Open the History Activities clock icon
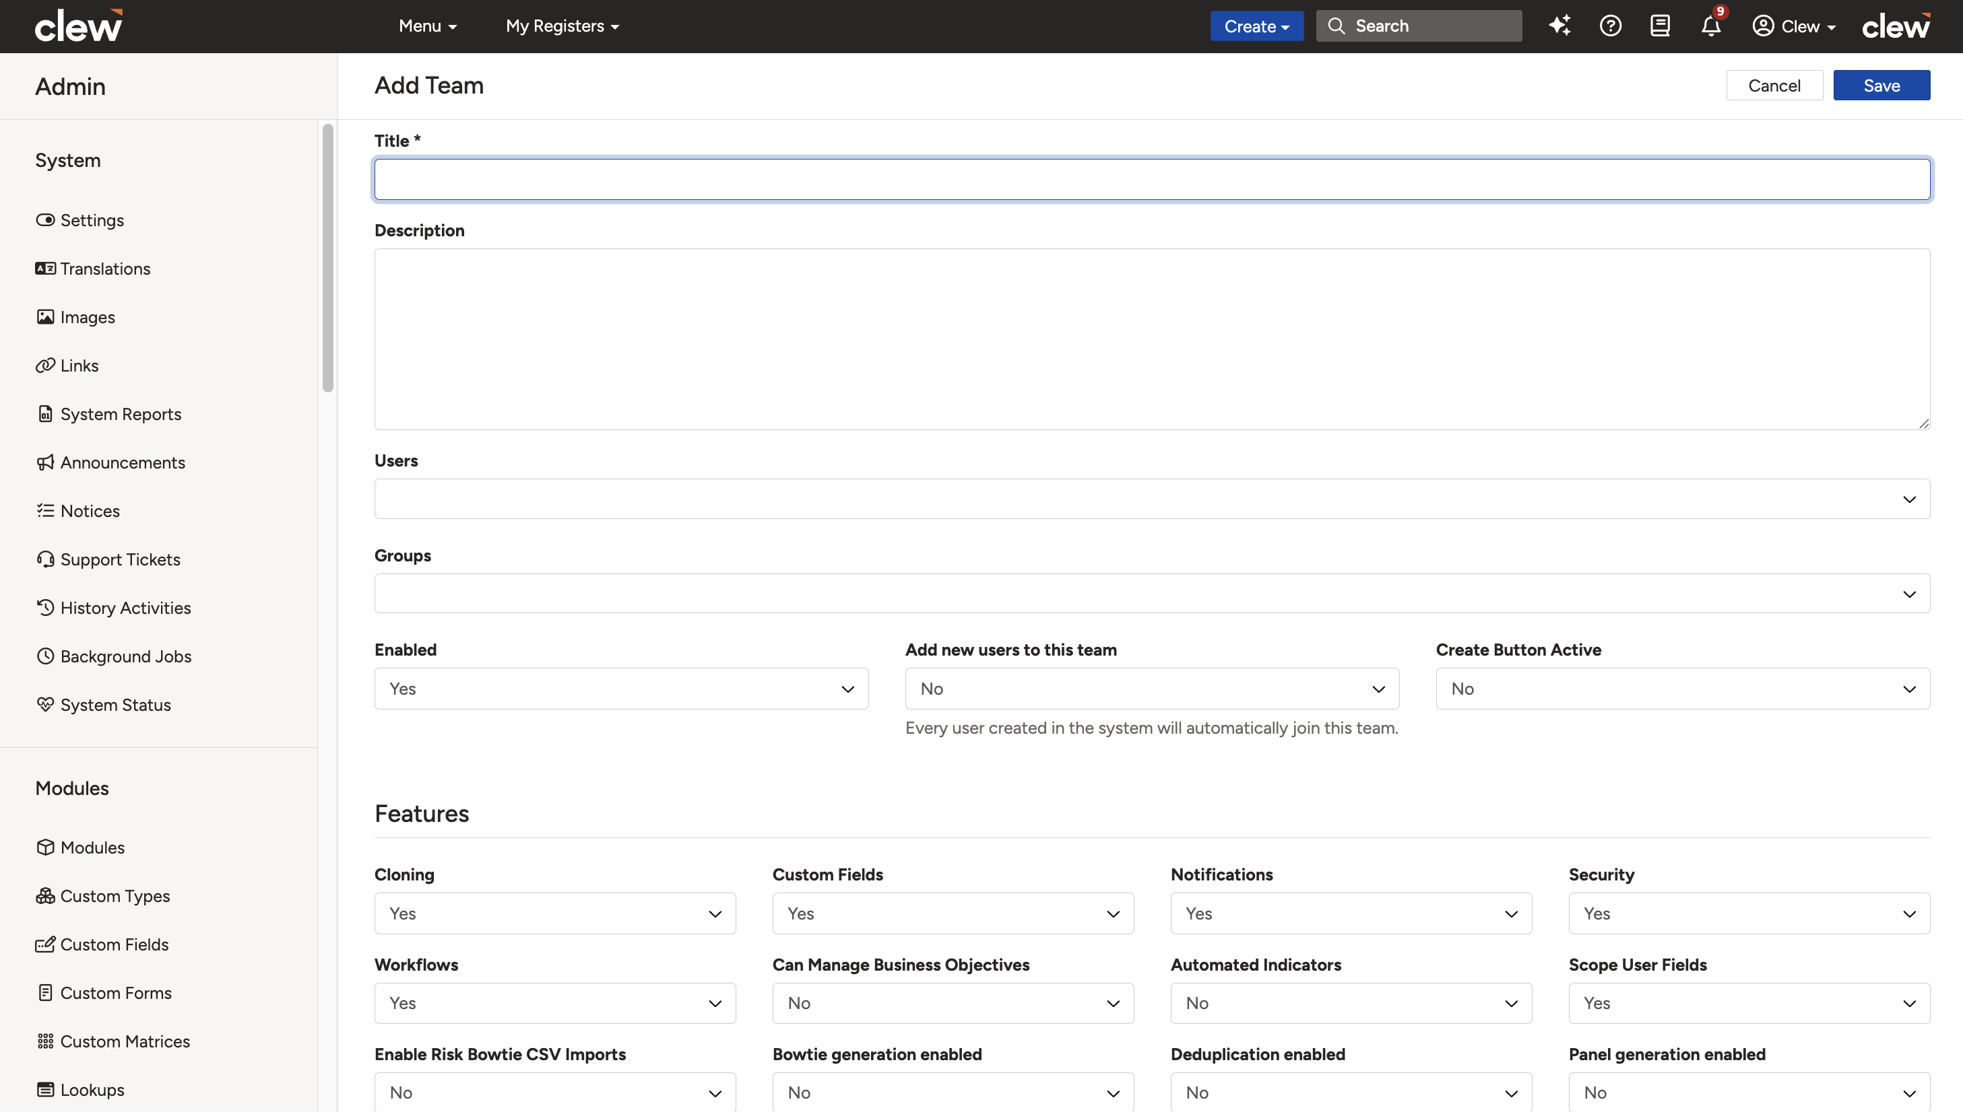 (45, 607)
